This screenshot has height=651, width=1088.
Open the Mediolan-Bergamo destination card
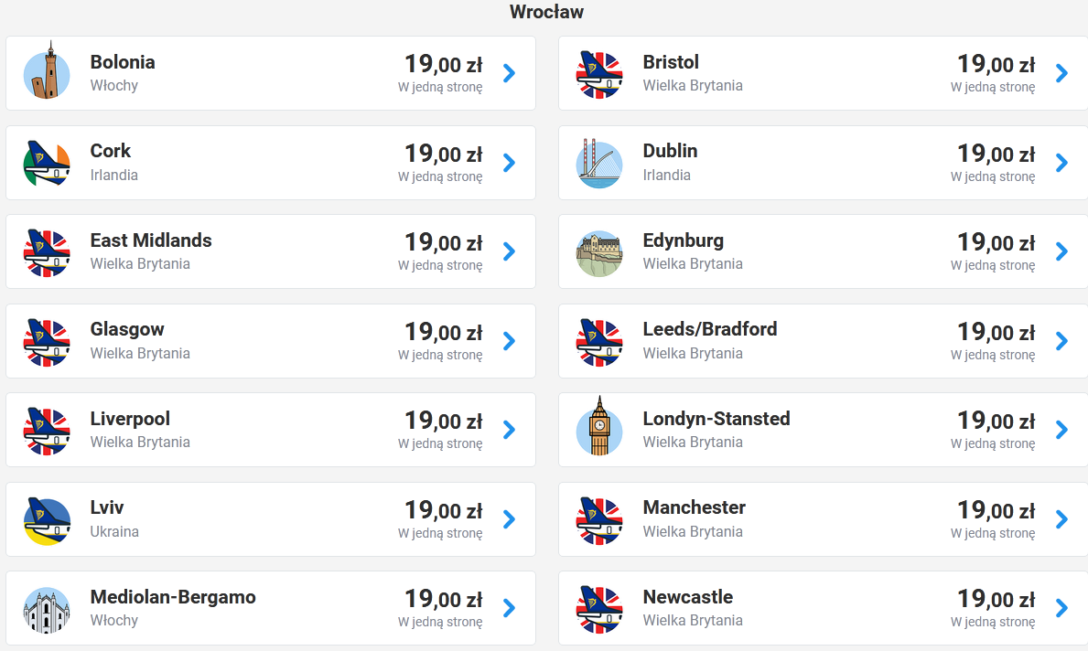(271, 608)
